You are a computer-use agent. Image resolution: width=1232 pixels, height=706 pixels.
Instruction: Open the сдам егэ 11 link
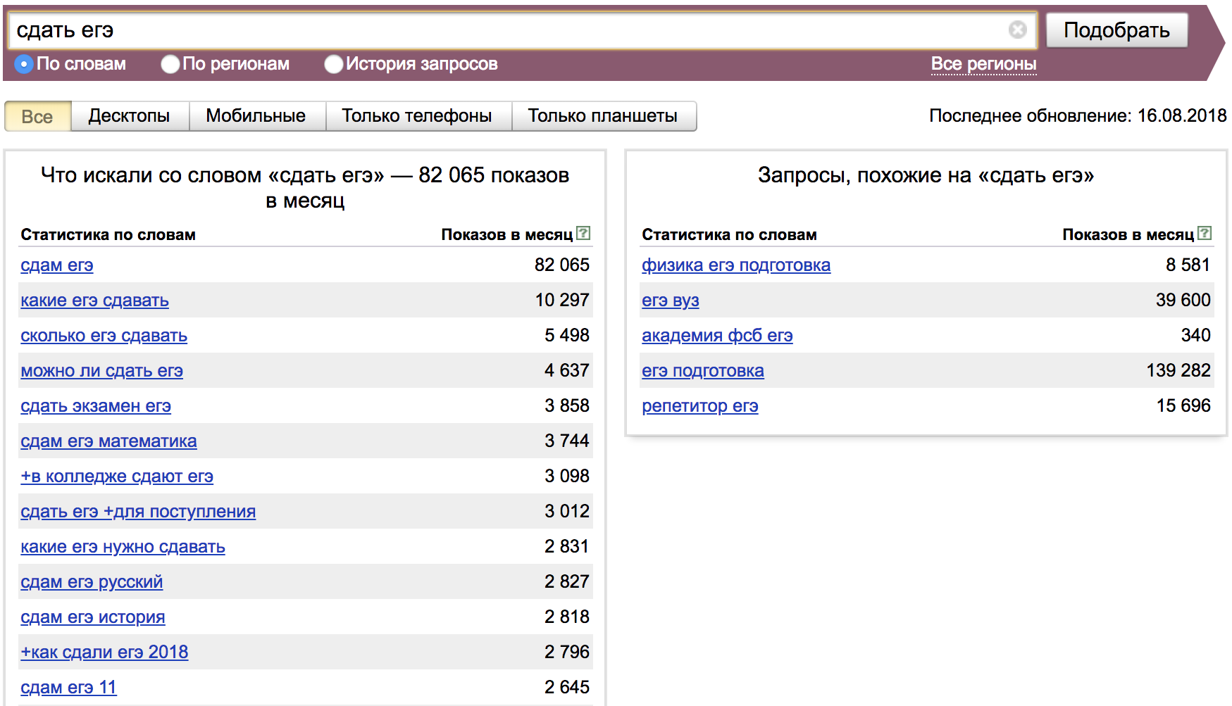(68, 688)
